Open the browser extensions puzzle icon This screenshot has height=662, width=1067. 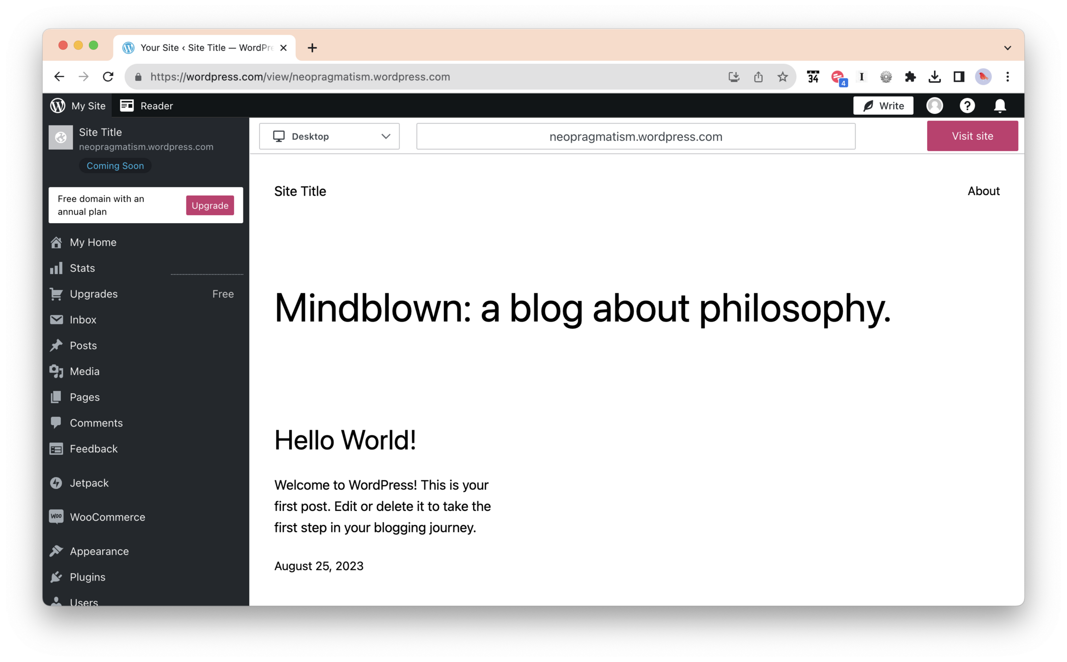910,77
